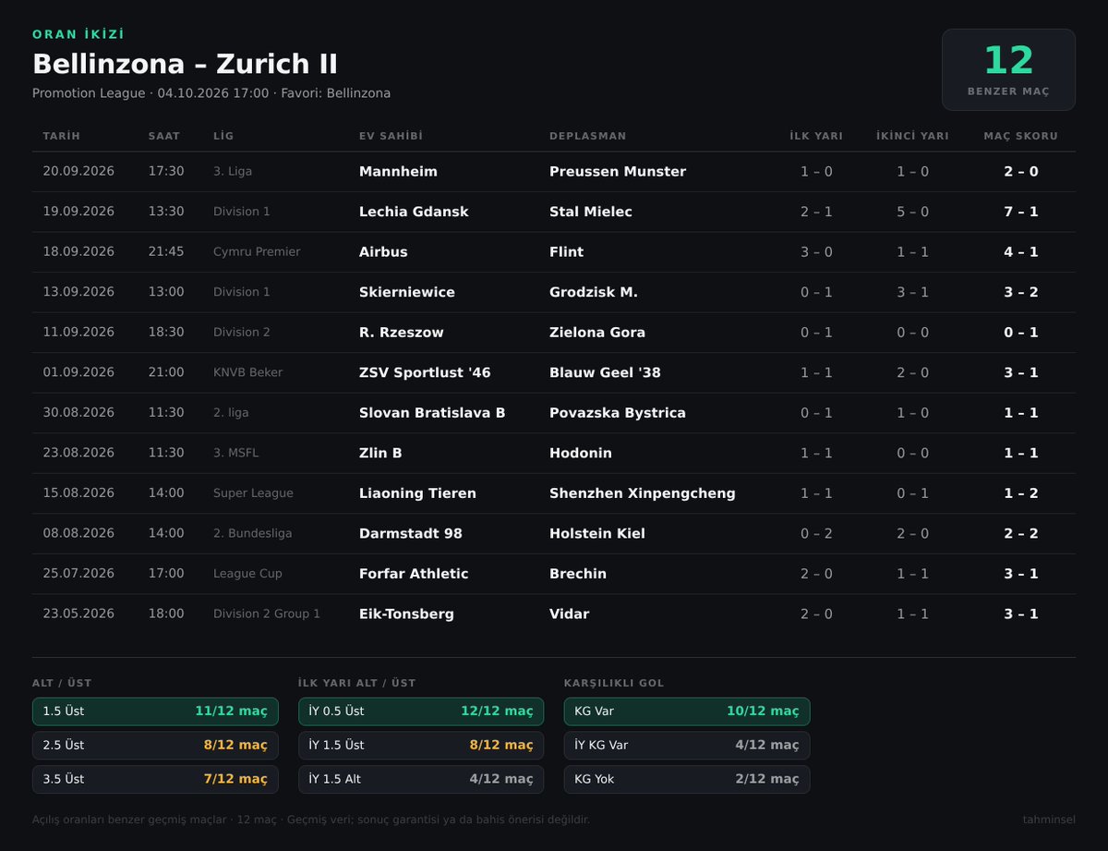Viewport: 1108px width, 851px height.
Task: Click the SAAT column header
Action: (x=164, y=136)
